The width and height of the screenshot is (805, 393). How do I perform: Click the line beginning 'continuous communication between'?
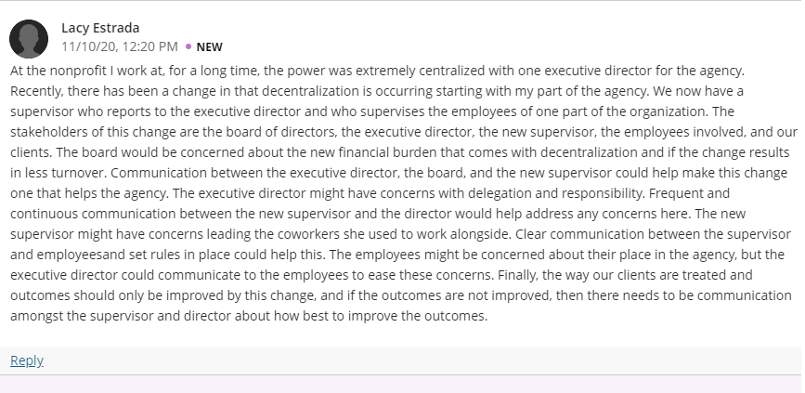[x=370, y=214]
